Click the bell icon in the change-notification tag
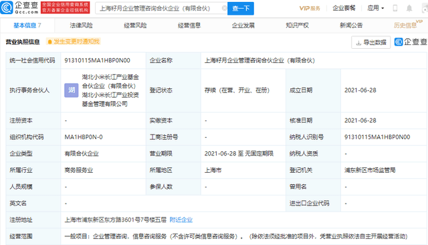 tap(49, 42)
